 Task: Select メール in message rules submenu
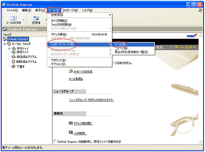(133, 44)
